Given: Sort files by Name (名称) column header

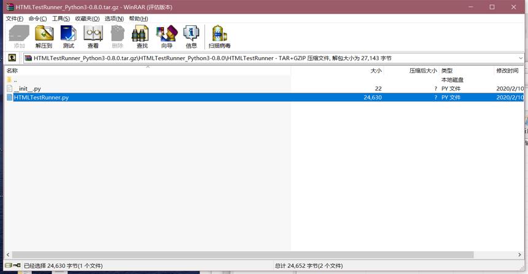Looking at the screenshot, I should click(x=147, y=71).
